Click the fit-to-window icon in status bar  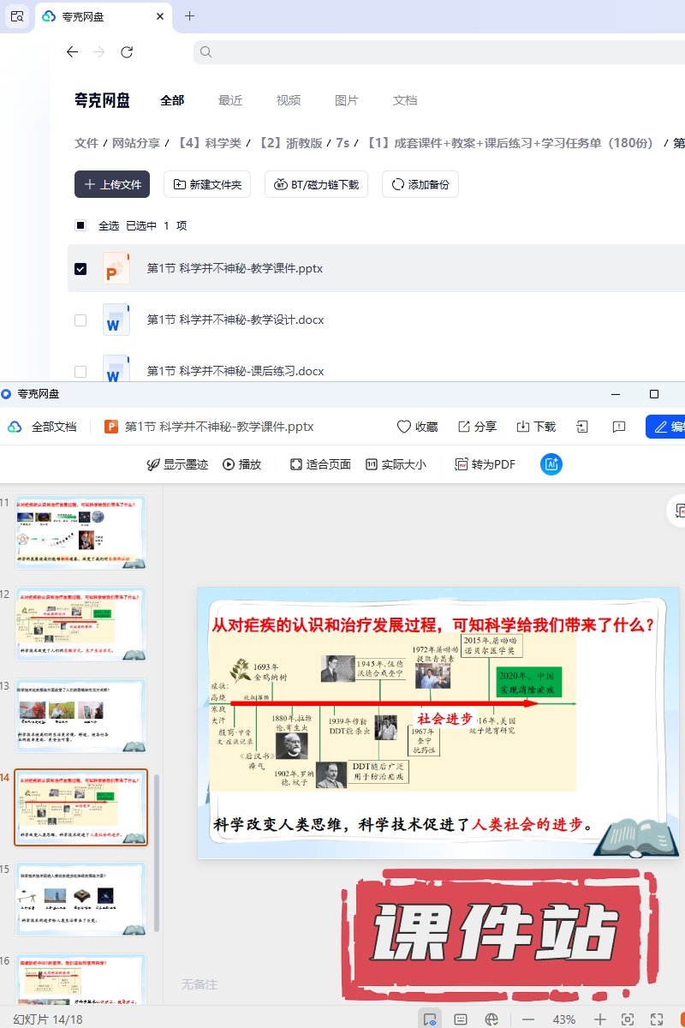pos(628,1019)
